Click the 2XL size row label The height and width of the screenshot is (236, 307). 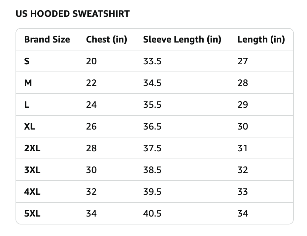pos(32,148)
